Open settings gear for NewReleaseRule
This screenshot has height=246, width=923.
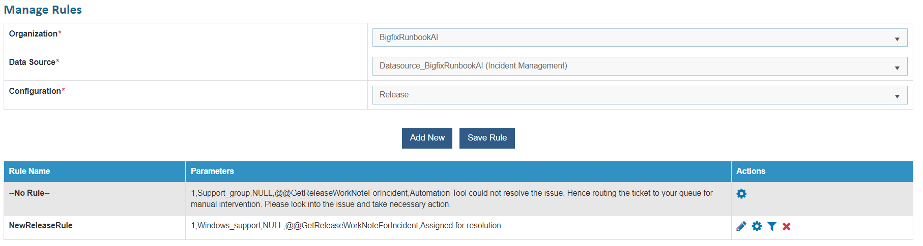pyautogui.click(x=757, y=226)
